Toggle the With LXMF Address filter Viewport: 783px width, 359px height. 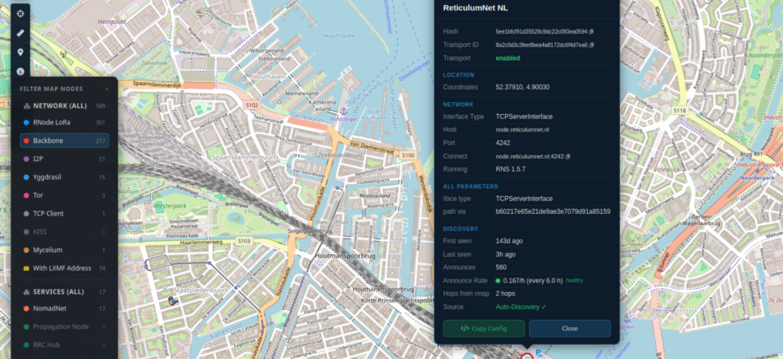pyautogui.click(x=65, y=268)
